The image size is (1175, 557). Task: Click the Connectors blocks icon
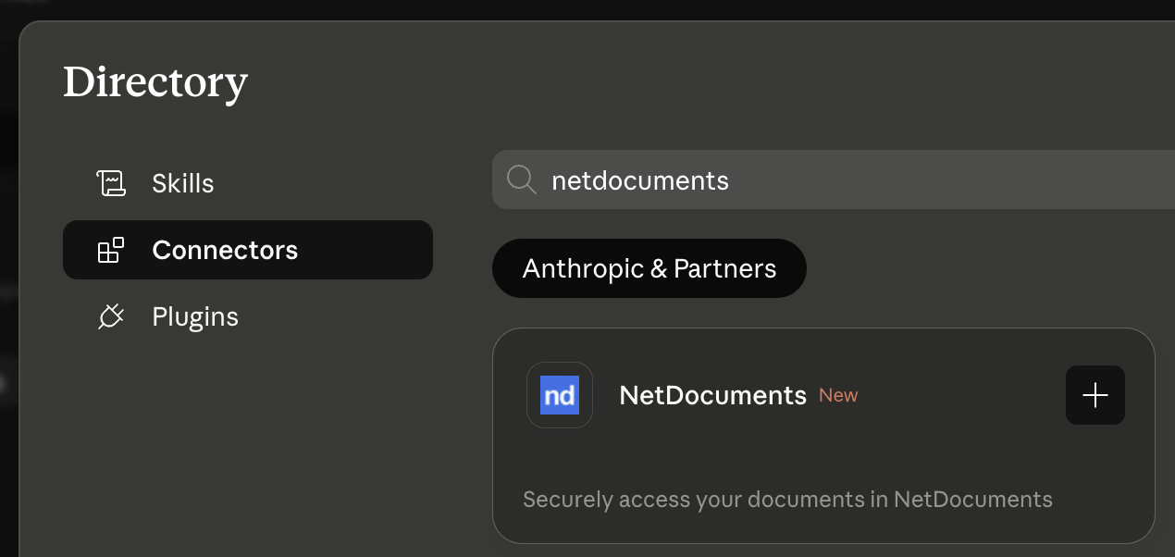tap(111, 250)
